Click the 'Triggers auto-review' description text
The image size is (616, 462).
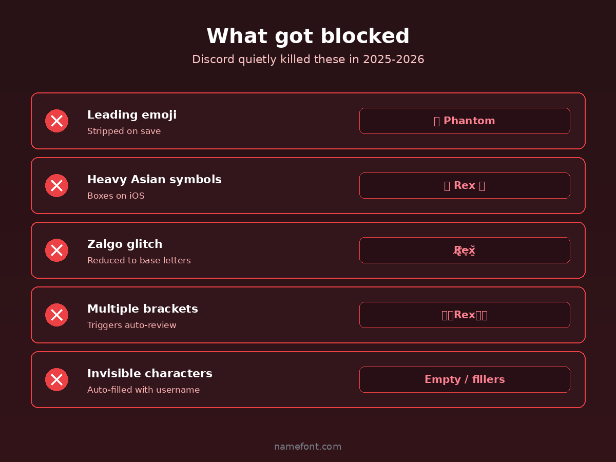point(132,325)
